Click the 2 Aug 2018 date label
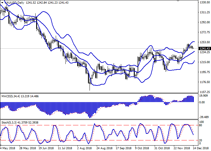This screenshot has height=151, width=211. pyautogui.click(x=84, y=148)
